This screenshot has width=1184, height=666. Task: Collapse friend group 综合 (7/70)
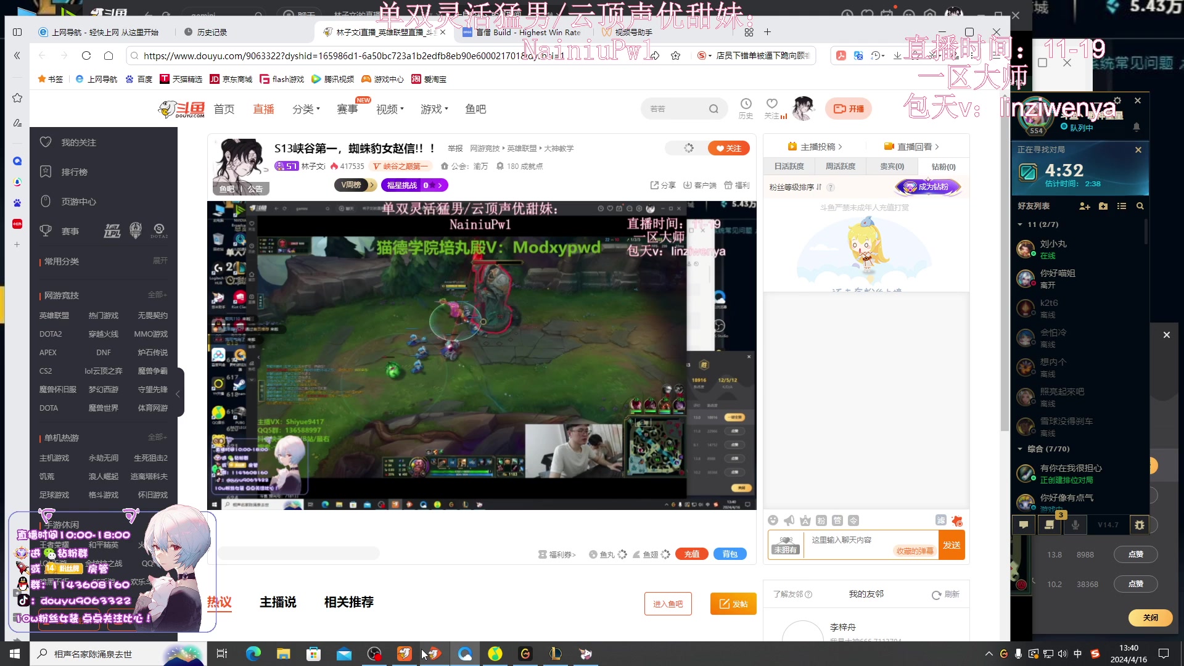click(1020, 449)
